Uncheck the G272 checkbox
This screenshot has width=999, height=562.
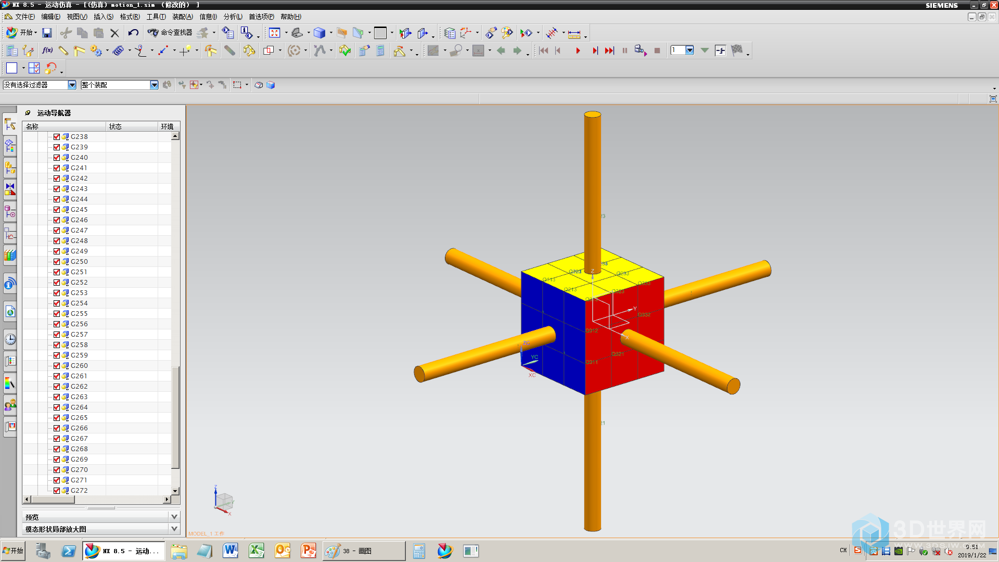click(57, 491)
